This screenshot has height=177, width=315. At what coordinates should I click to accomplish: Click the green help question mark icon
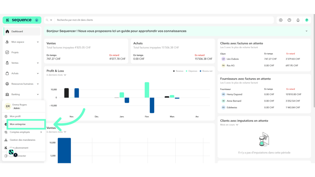[x=307, y=20]
